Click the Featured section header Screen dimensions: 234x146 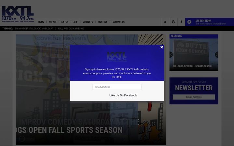(194, 36)
